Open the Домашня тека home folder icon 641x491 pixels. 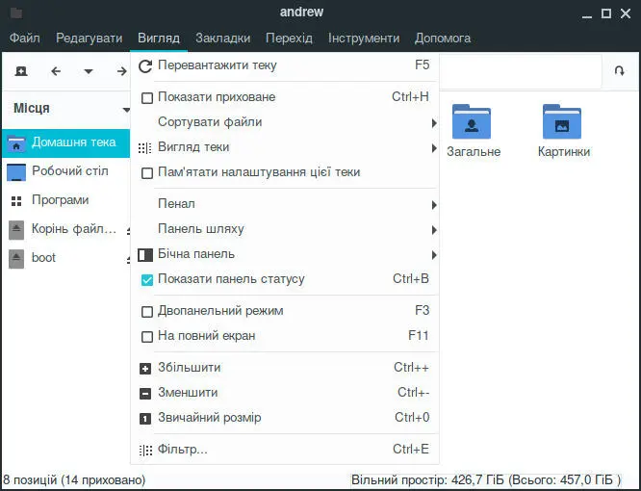coord(16,143)
